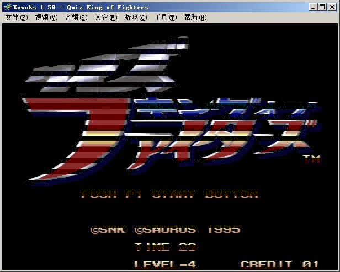Click the Kawaks app icon in title bar
Screen dimensions: 340x272
7,7
